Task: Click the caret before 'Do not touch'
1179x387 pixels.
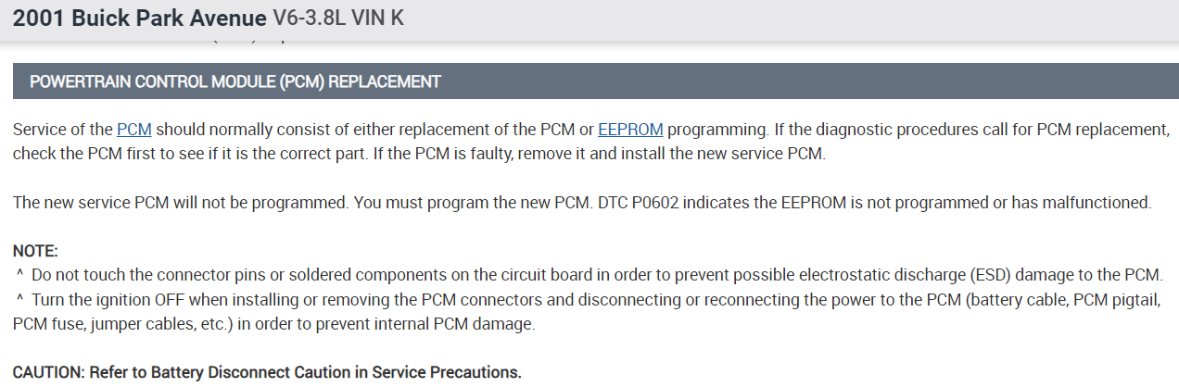Action: [19, 276]
